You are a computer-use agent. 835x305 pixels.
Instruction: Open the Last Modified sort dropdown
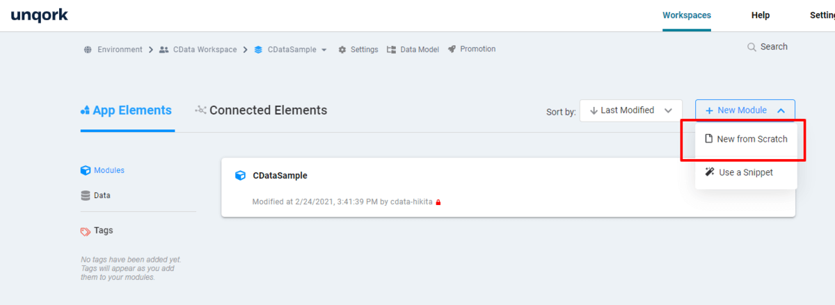coord(630,110)
